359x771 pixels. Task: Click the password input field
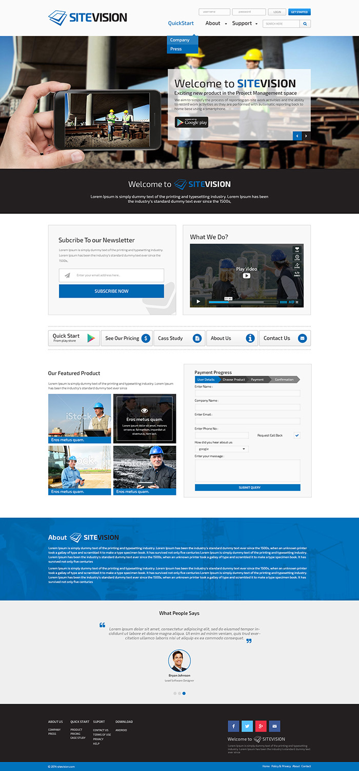click(x=249, y=12)
